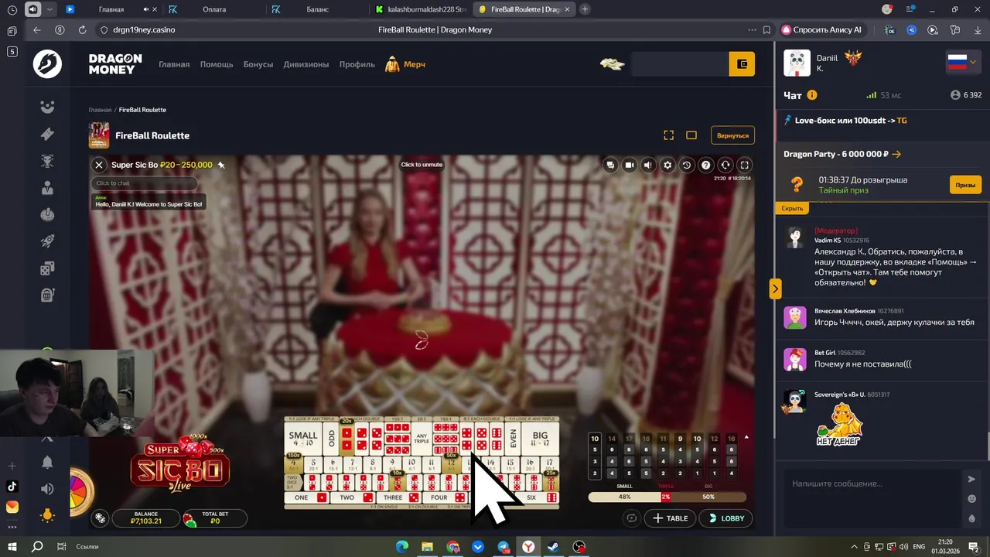
Task: Click the chat info icon next to Чат
Action: 812,95
